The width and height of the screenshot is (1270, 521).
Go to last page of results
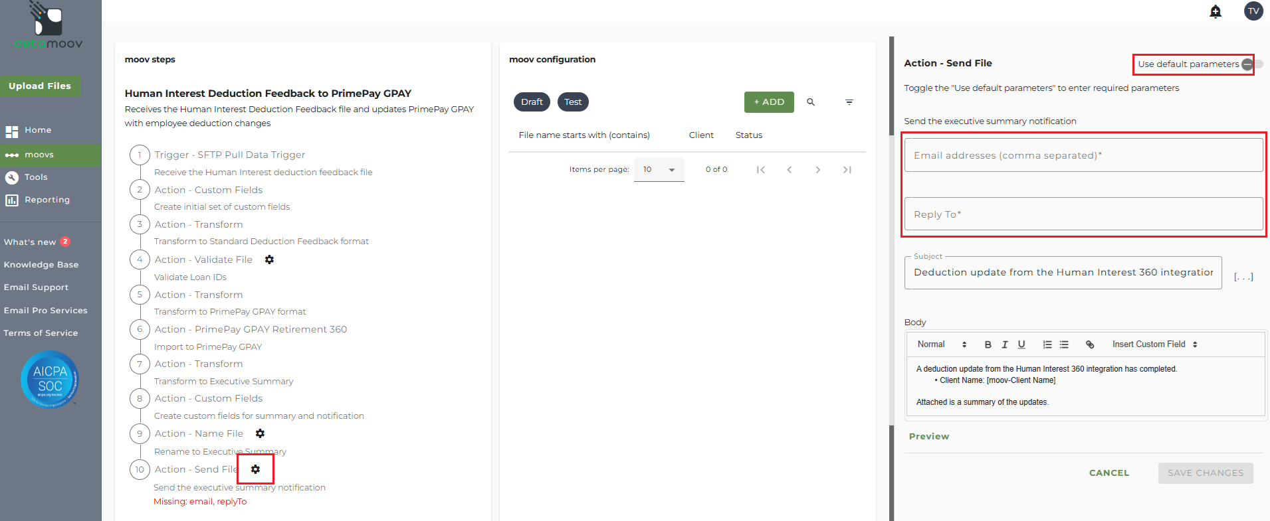pos(847,170)
